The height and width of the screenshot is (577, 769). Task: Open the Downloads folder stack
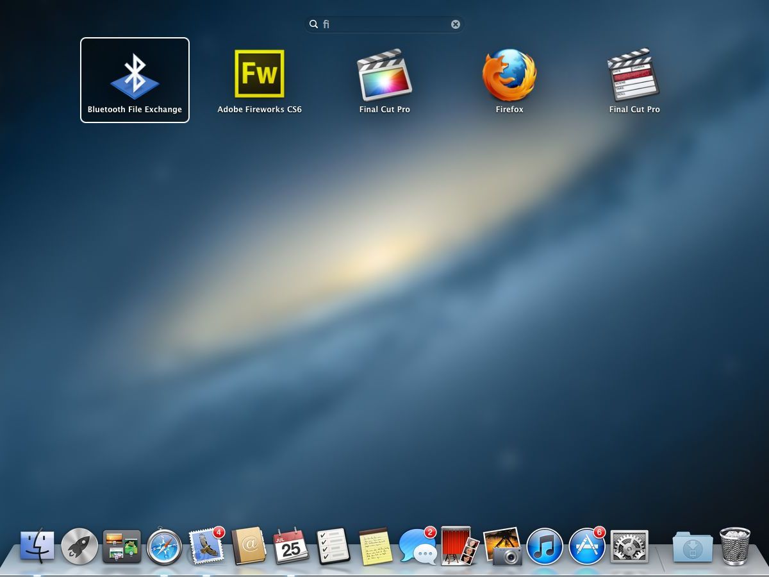point(692,548)
